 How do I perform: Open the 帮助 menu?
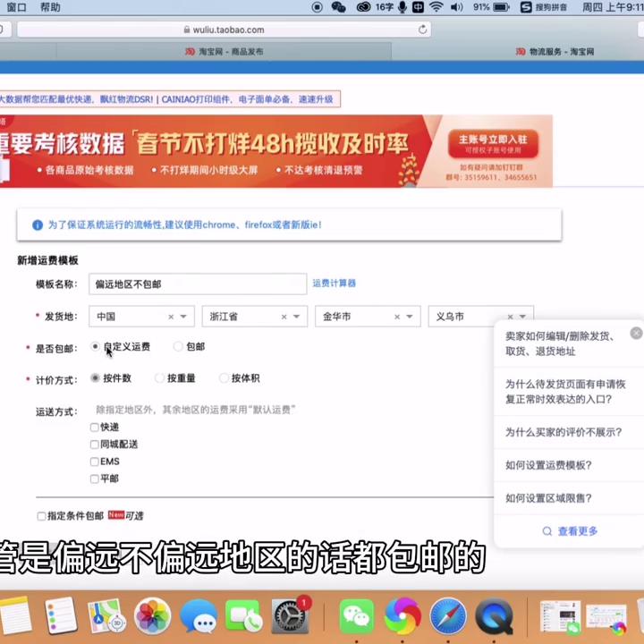pyautogui.click(x=50, y=7)
